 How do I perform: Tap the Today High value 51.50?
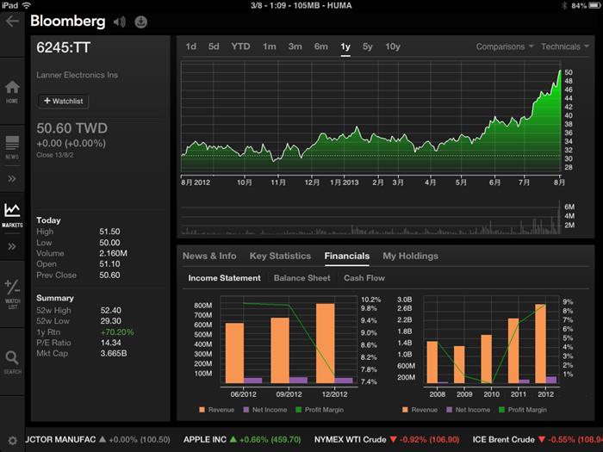(109, 232)
